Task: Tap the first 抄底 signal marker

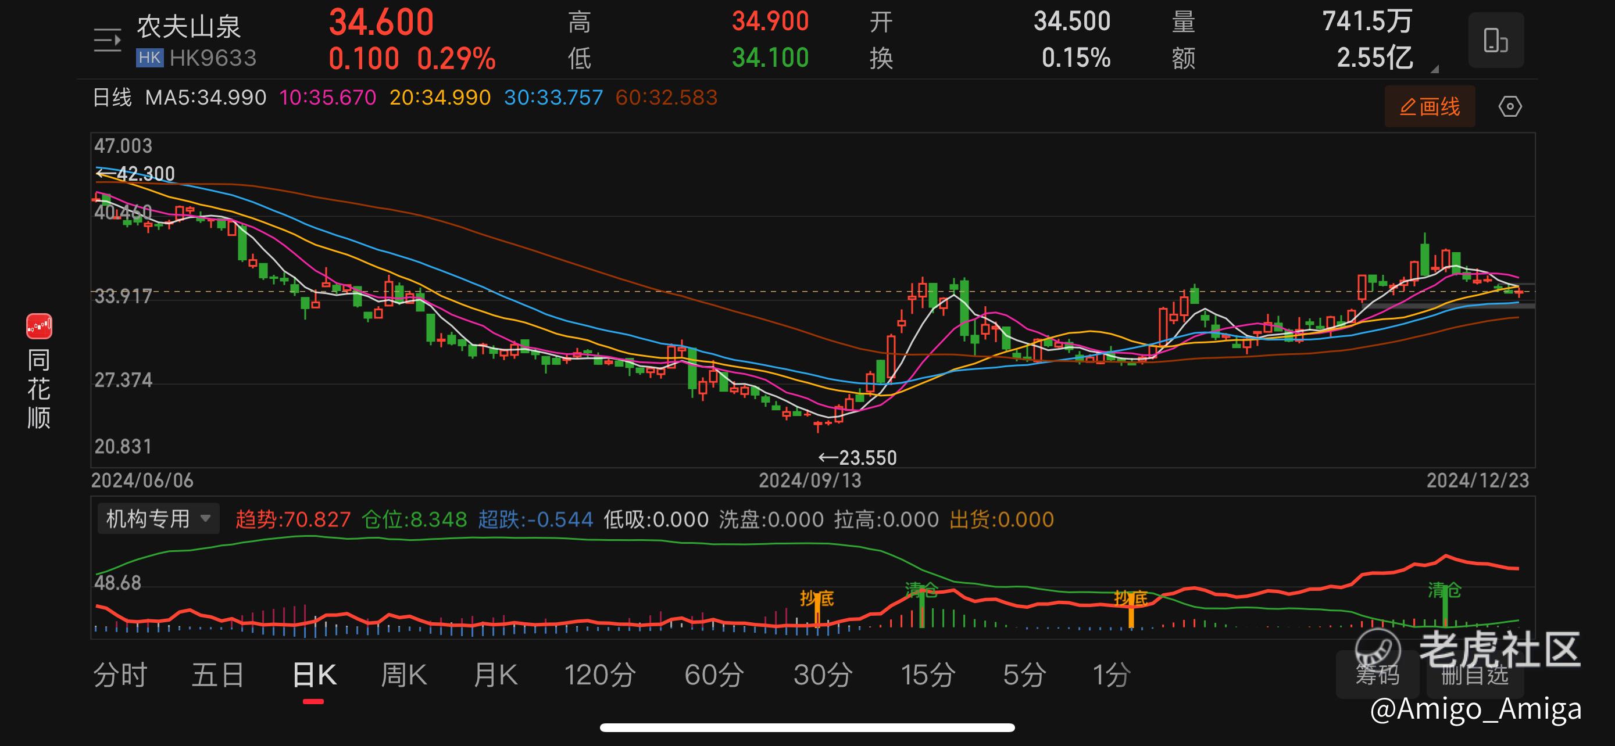Action: [x=817, y=600]
